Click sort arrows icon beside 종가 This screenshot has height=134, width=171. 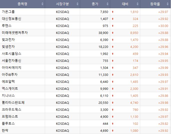(x=107, y=4)
